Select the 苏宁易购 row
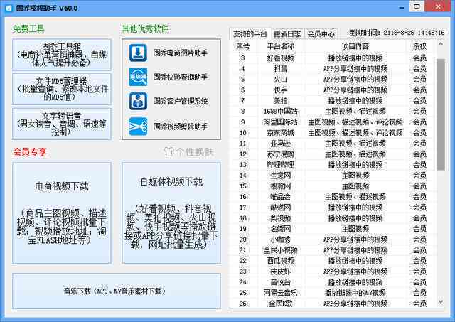 click(x=332, y=154)
